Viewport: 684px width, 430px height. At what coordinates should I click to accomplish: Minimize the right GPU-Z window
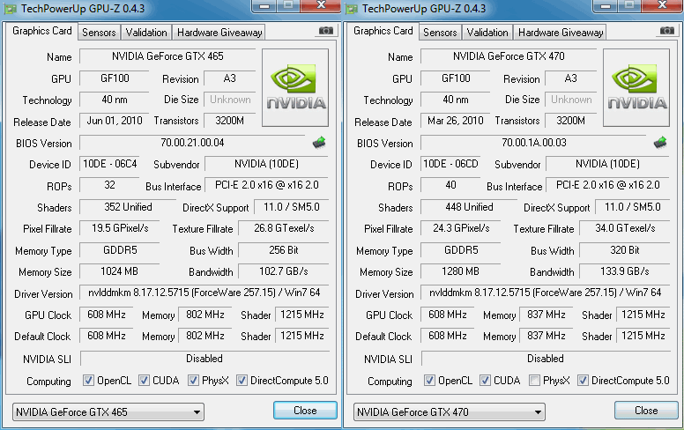(605, 5)
